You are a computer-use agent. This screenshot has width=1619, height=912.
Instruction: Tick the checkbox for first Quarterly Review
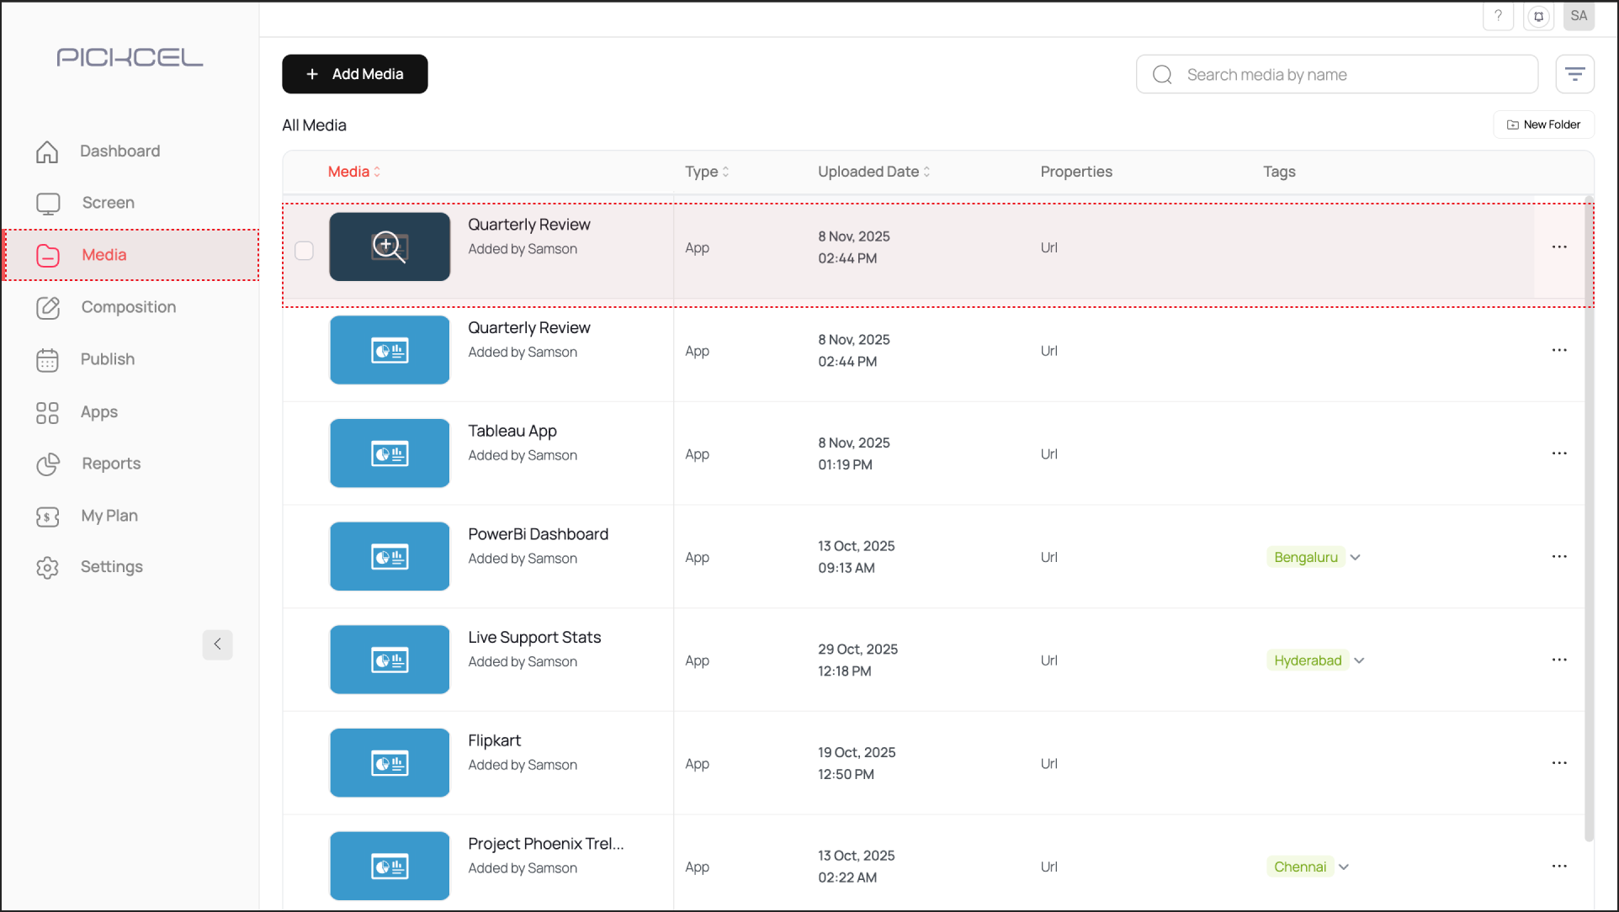pyautogui.click(x=304, y=251)
